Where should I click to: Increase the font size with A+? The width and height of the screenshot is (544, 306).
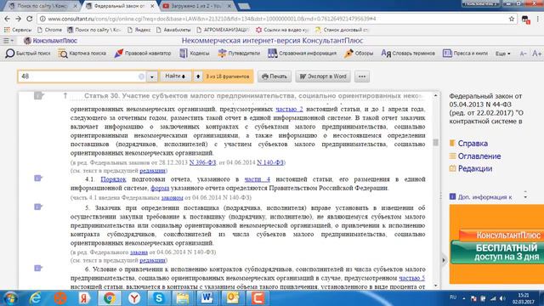coord(536,54)
